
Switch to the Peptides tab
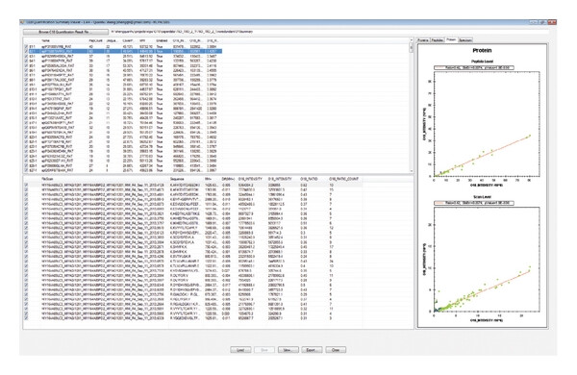point(437,40)
